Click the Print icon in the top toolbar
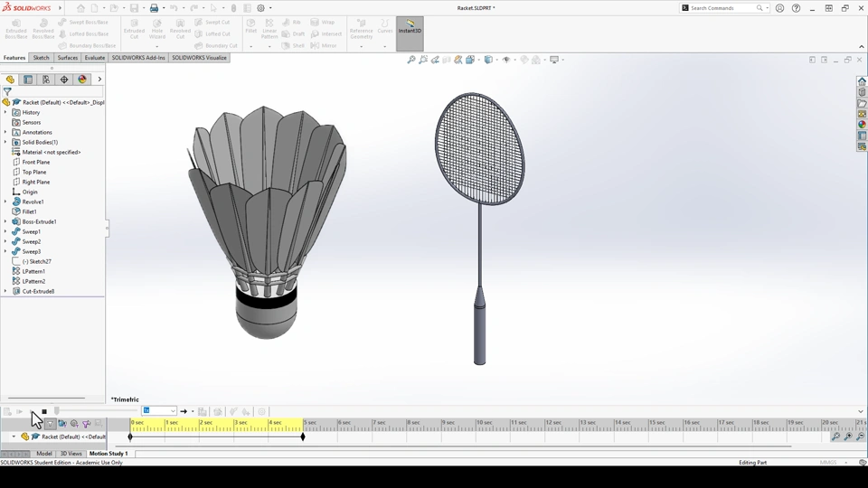868x488 pixels. 154,8
